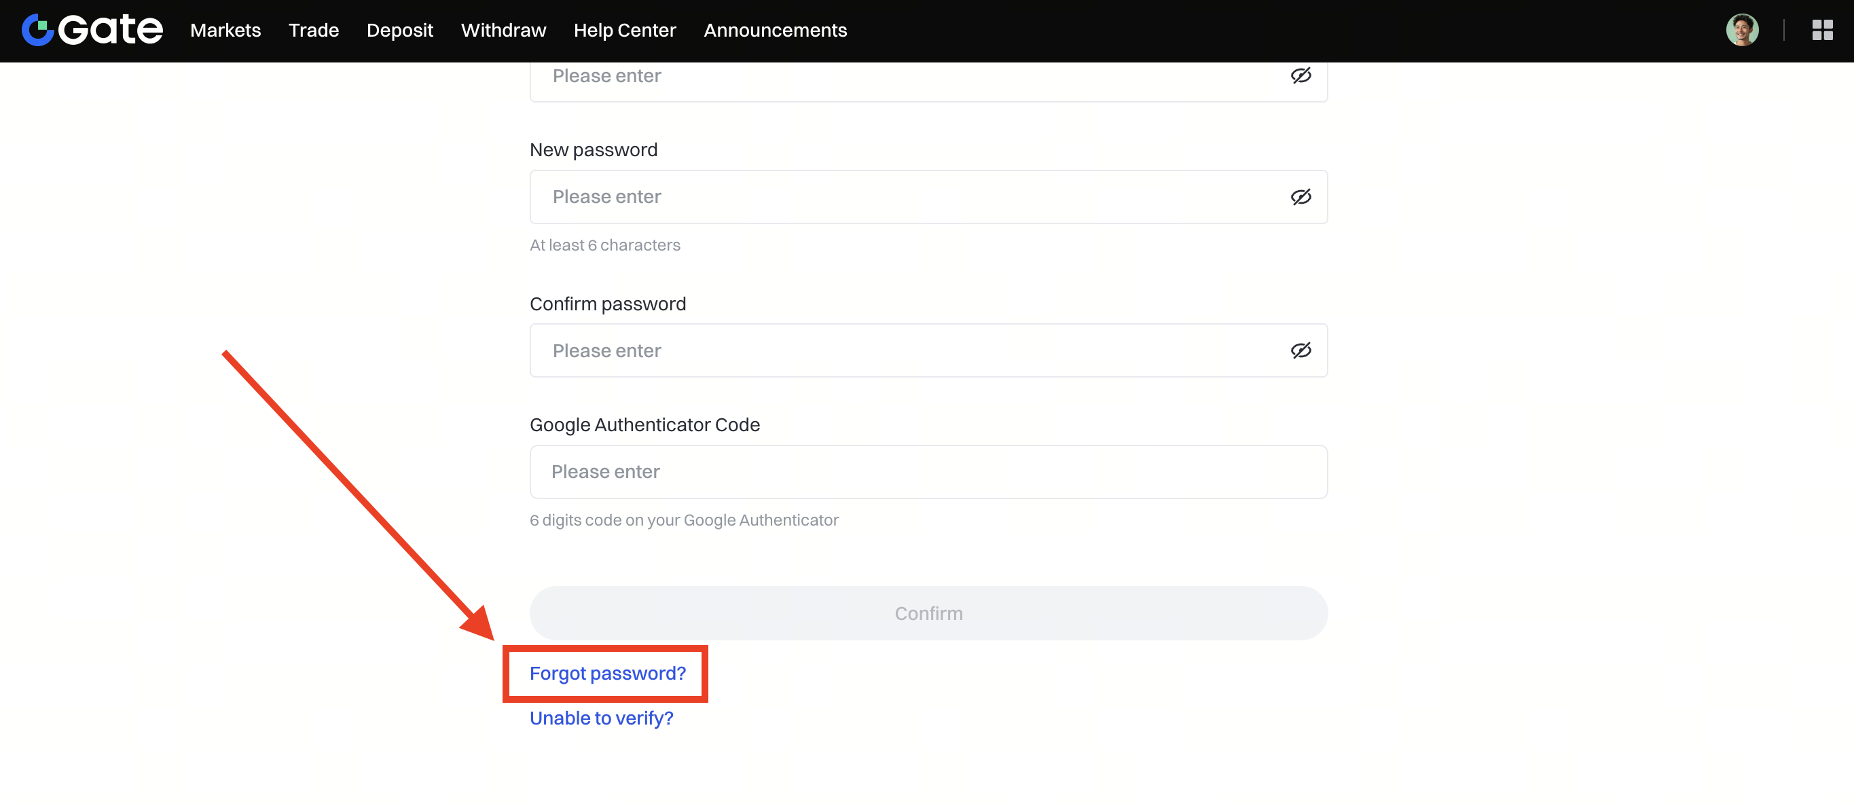Screen dimensions: 1854x804
Task: Reveal the topmost partially visible password field
Action: 1300,76
